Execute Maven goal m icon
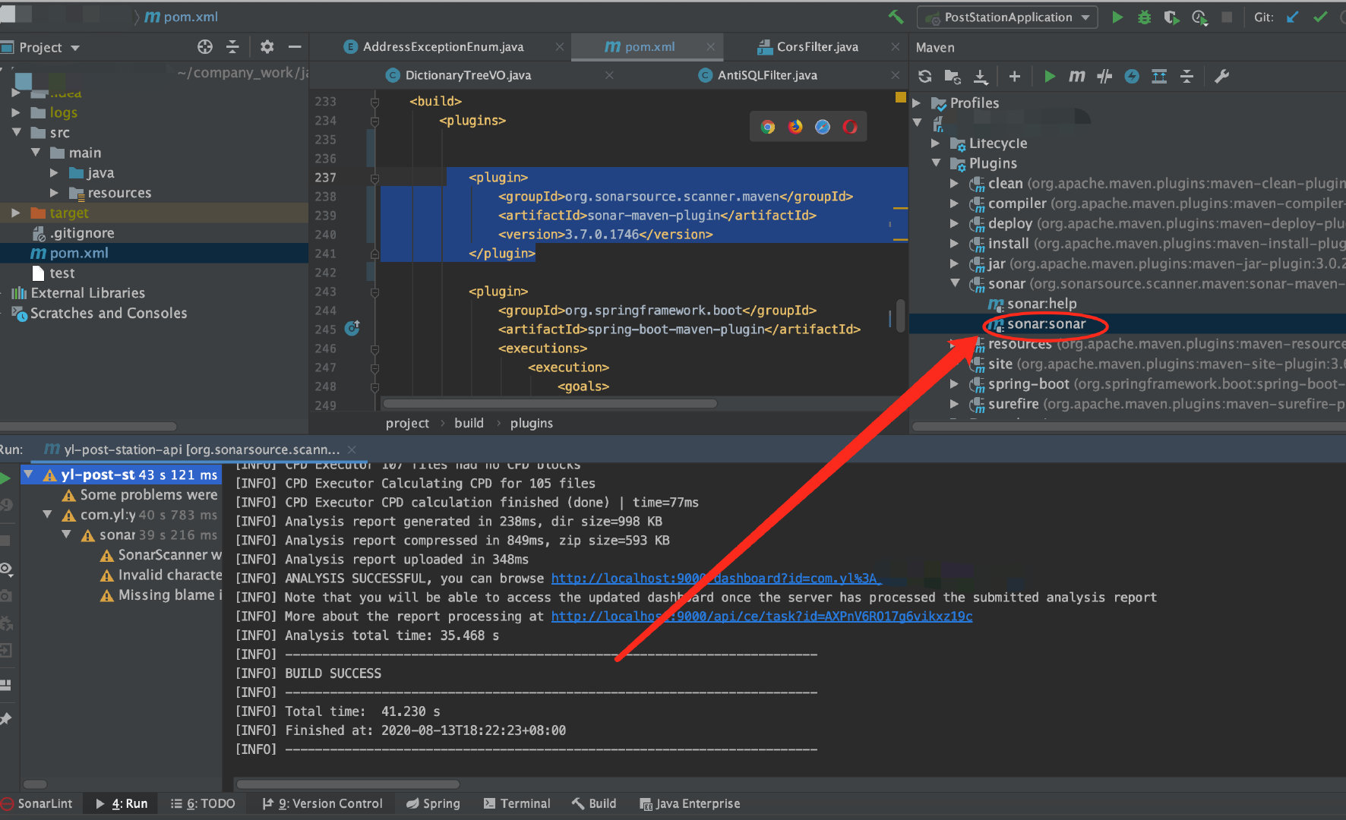Viewport: 1346px width, 820px height. [1076, 76]
